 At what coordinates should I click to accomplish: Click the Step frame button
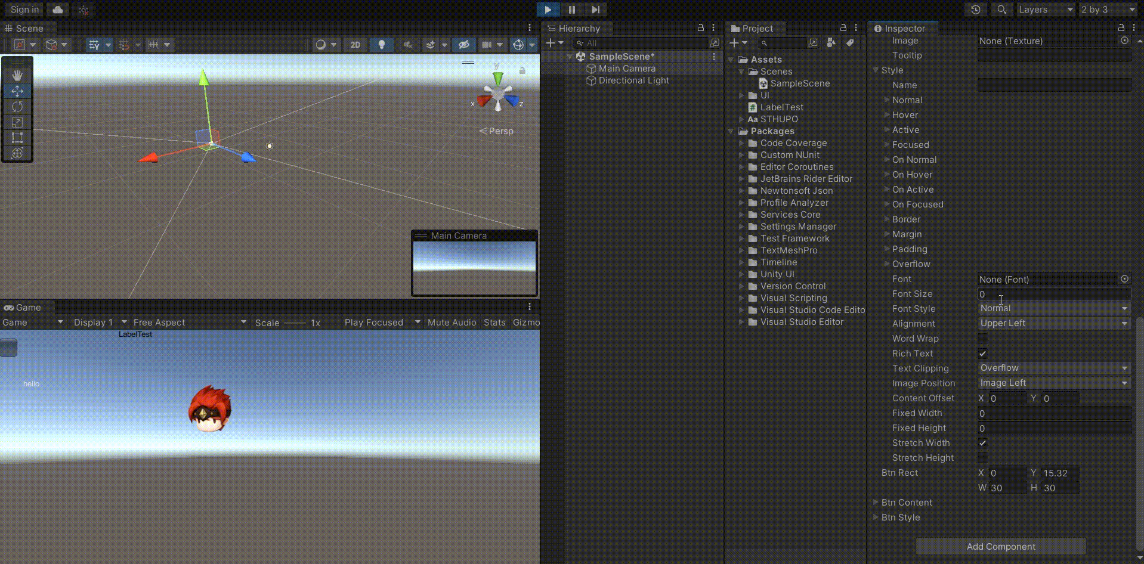[595, 10]
